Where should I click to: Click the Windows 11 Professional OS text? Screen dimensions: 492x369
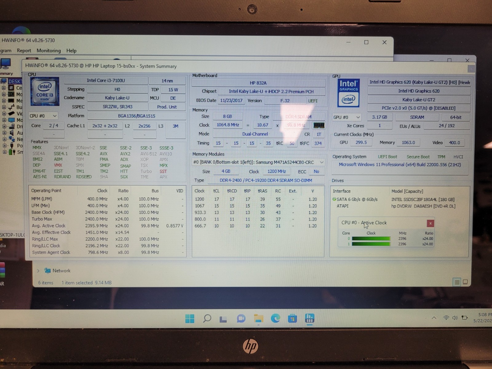[x=400, y=165]
